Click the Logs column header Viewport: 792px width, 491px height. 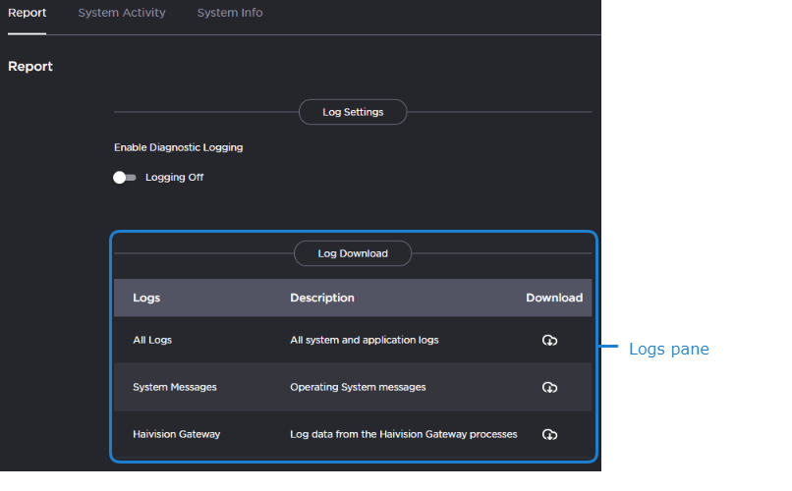click(146, 298)
